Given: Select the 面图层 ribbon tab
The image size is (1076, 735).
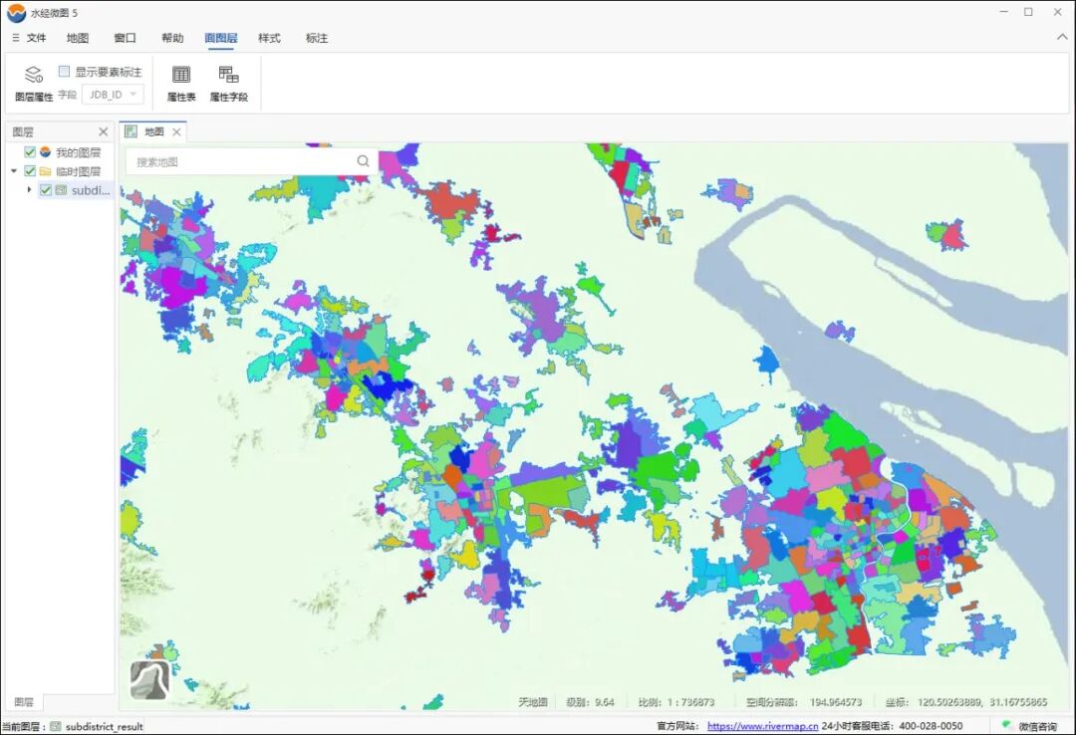Looking at the screenshot, I should coord(221,38).
